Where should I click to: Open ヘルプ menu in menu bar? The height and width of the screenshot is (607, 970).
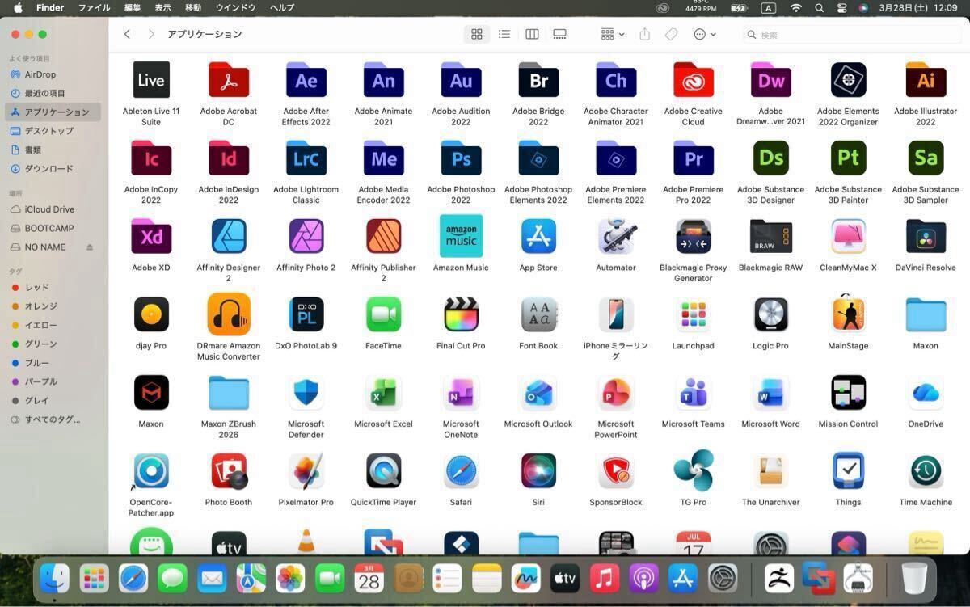pyautogui.click(x=282, y=7)
